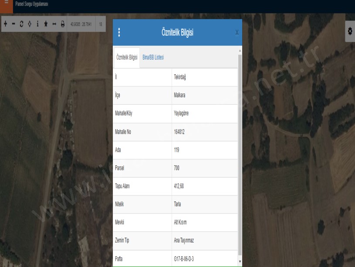Click the scrollbar up arrow
This screenshot has height=267, width=355.
click(240, 51)
